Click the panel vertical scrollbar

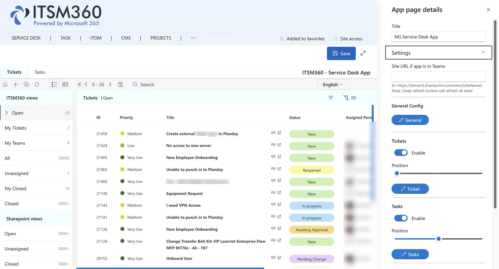495,114
